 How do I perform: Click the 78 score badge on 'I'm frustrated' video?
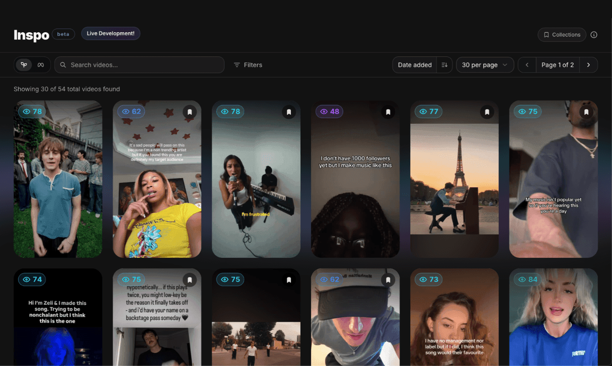tap(230, 112)
